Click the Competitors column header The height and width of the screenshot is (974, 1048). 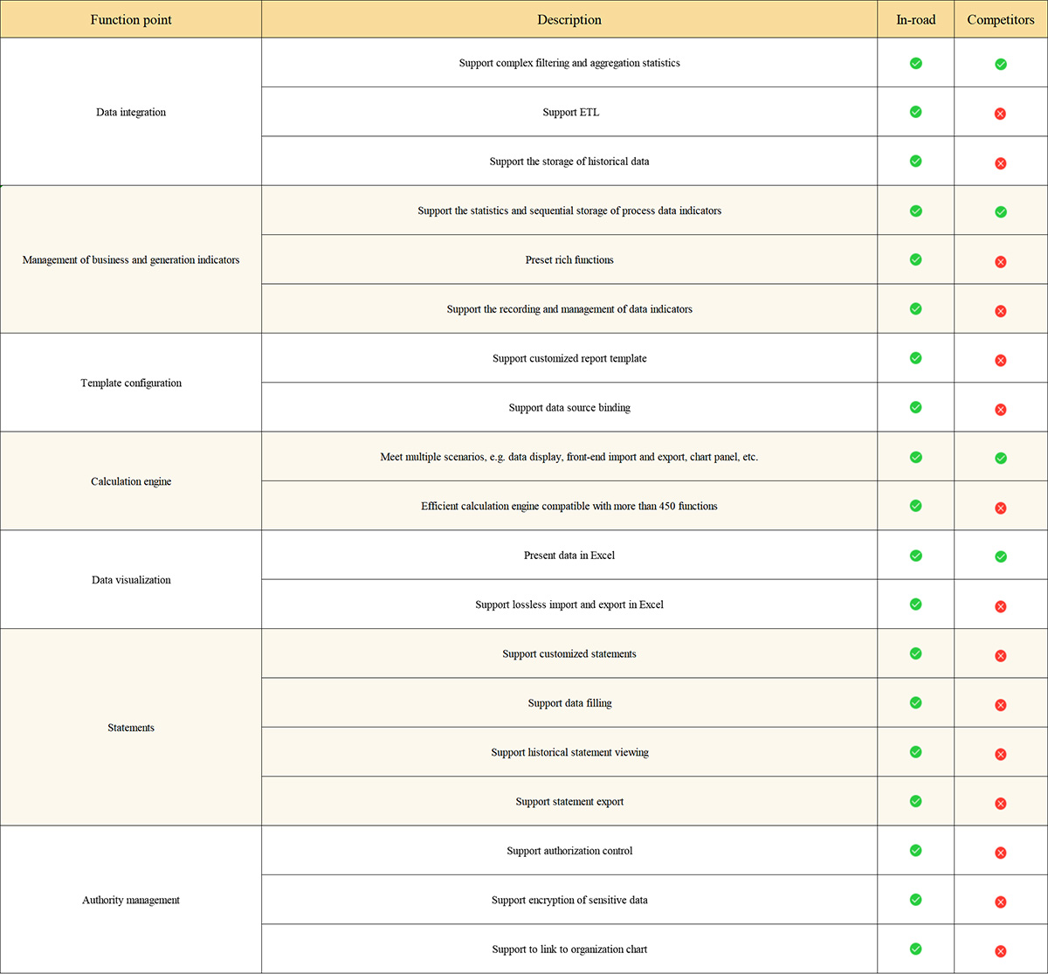tap(1000, 19)
